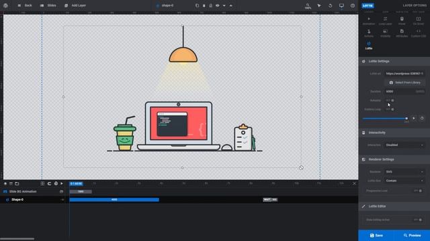Image resolution: width=430 pixels, height=241 pixels.
Task: Toggle the Endless Loop switch
Action: [x=390, y=109]
